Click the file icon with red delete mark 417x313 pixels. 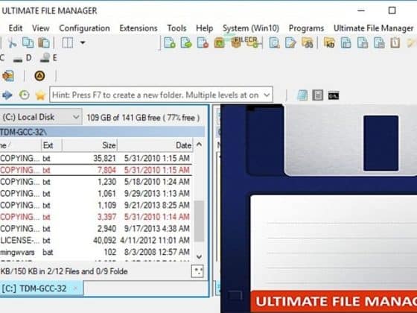[x=203, y=42]
